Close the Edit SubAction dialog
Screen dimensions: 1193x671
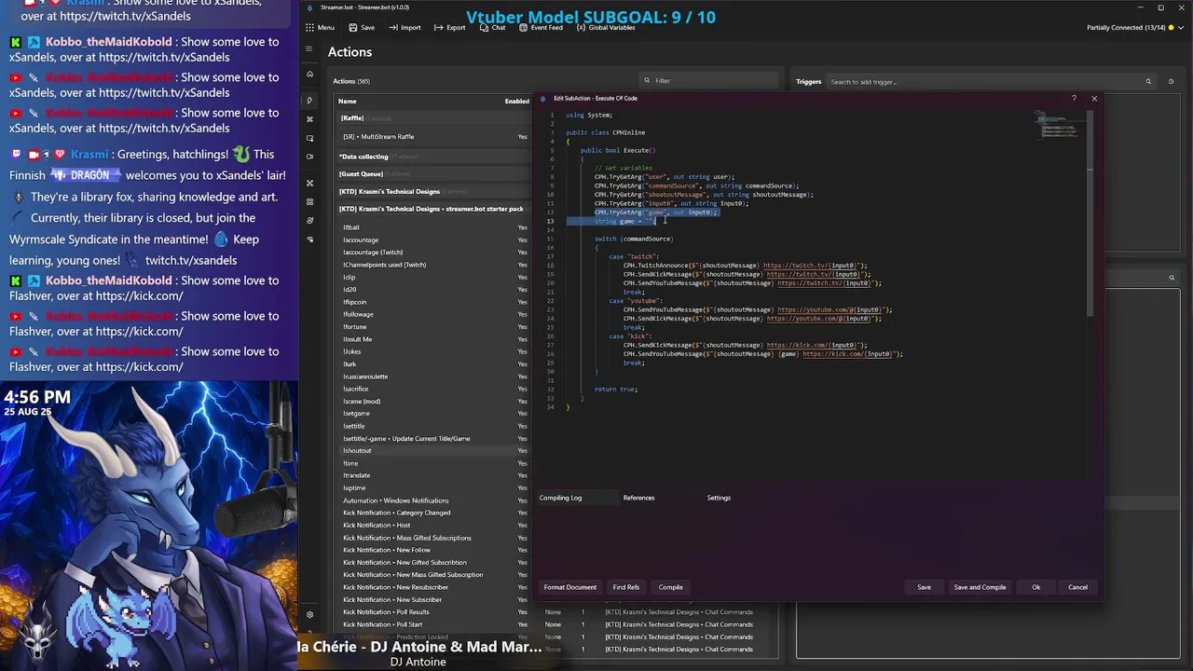tap(1094, 99)
